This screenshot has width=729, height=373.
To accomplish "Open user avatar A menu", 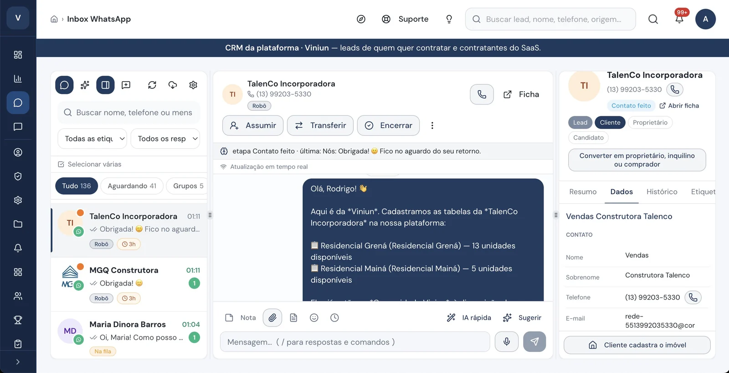I will (705, 19).
